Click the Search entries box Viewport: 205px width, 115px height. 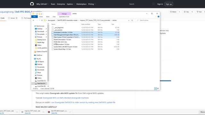147,20
